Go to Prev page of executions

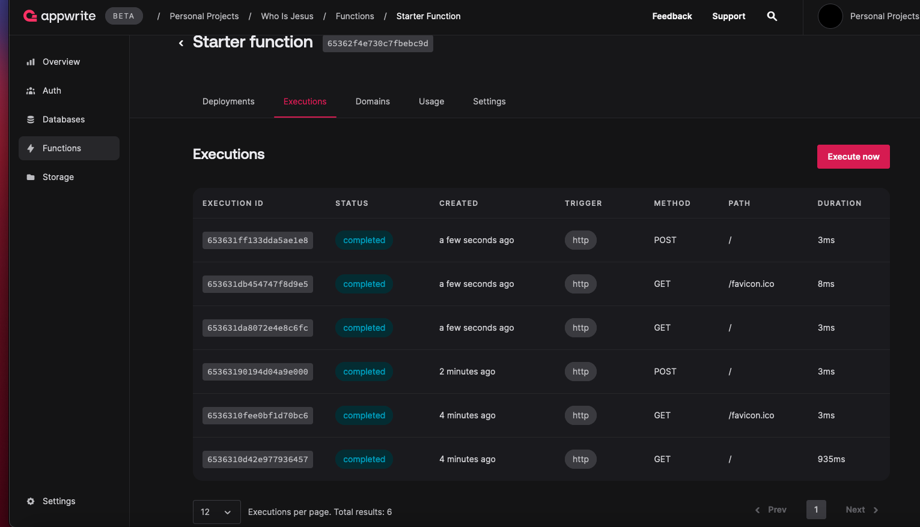click(771, 510)
